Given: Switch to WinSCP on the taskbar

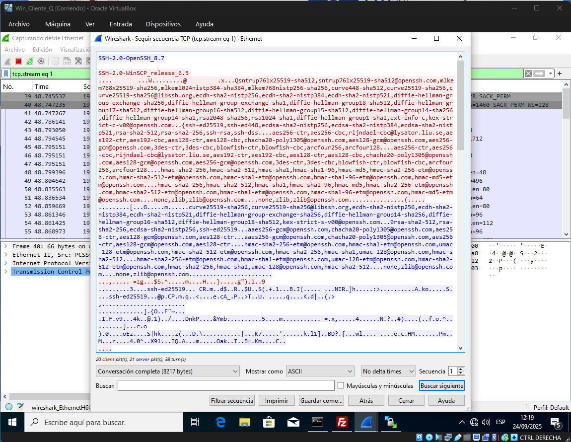Looking at the screenshot, I should 390,422.
